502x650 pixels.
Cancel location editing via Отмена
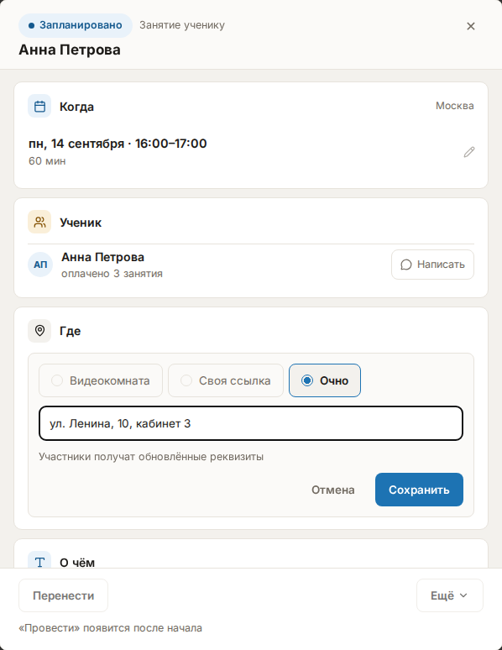pyautogui.click(x=333, y=490)
